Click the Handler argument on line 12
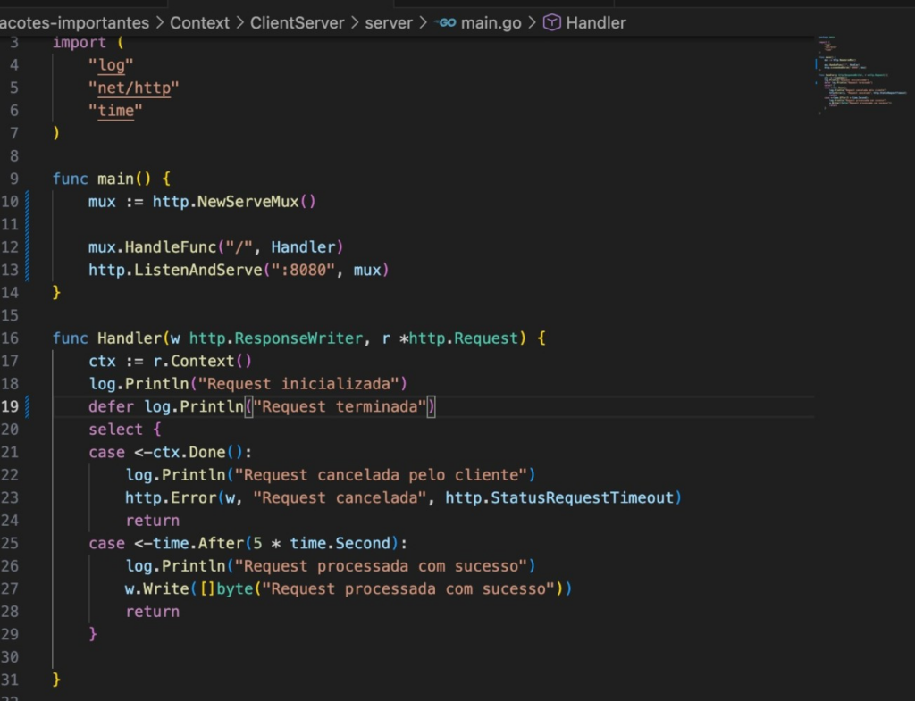This screenshot has height=701, width=915. pyautogui.click(x=303, y=247)
